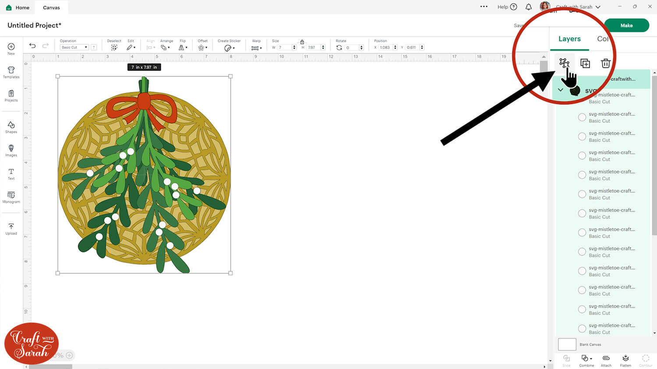Open the Offset dropdown
657x369 pixels.
[x=202, y=47]
